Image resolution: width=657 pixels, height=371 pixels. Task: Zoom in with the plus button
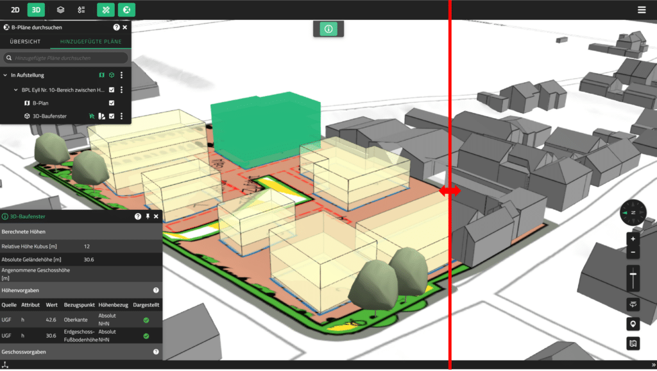click(633, 239)
